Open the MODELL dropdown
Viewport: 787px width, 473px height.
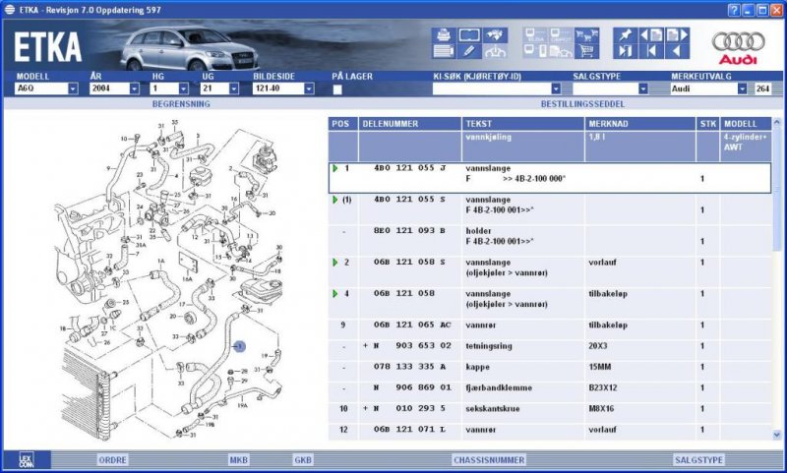(73, 89)
